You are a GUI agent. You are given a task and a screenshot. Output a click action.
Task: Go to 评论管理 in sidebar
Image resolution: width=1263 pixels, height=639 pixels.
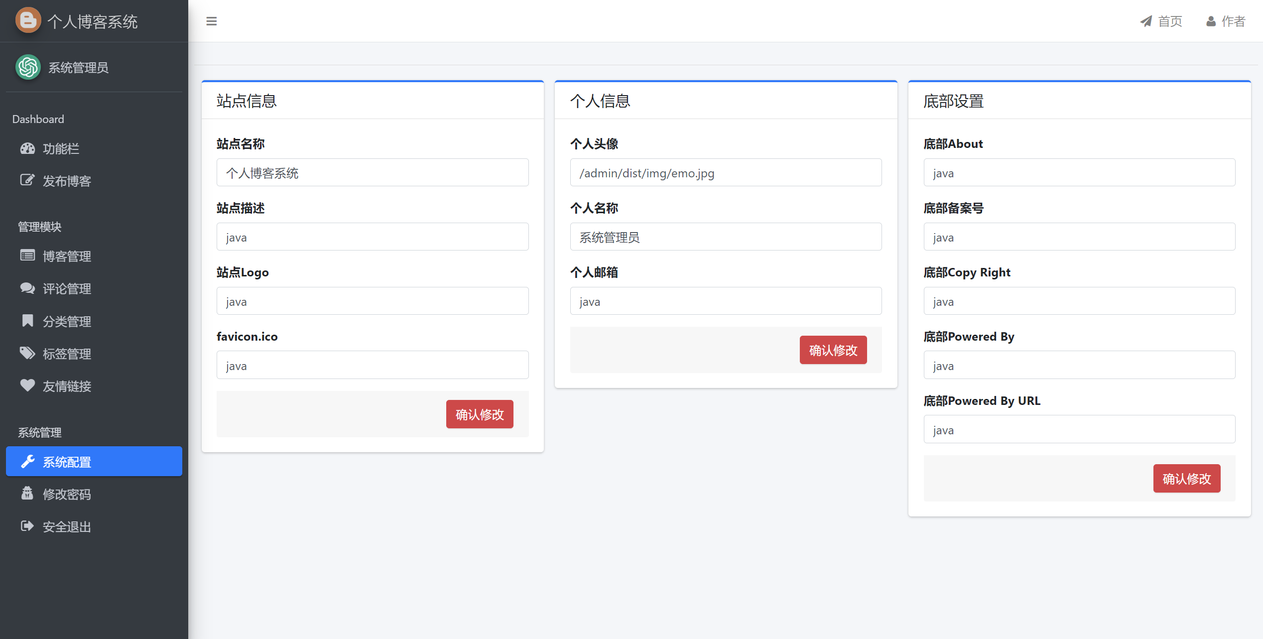(94, 288)
